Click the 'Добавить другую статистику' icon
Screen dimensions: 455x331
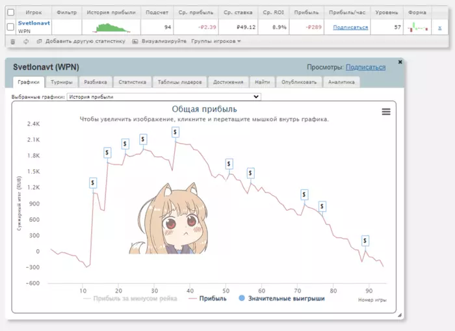[39, 42]
